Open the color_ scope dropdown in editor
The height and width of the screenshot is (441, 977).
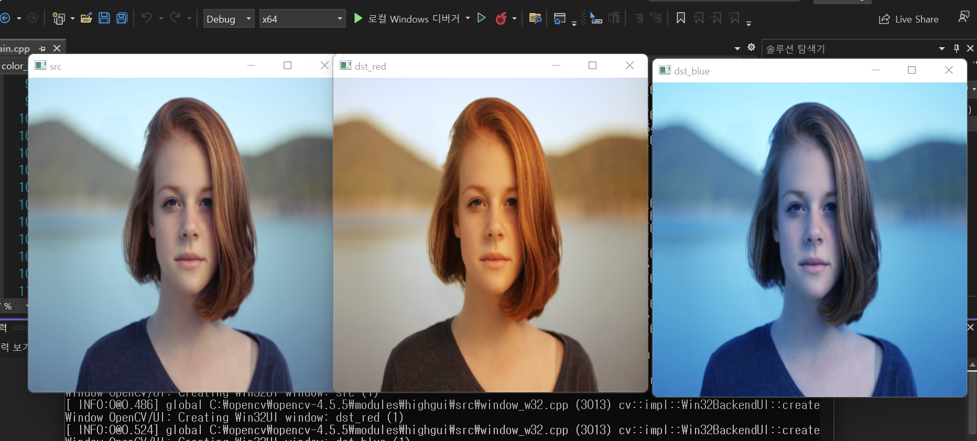coord(14,66)
